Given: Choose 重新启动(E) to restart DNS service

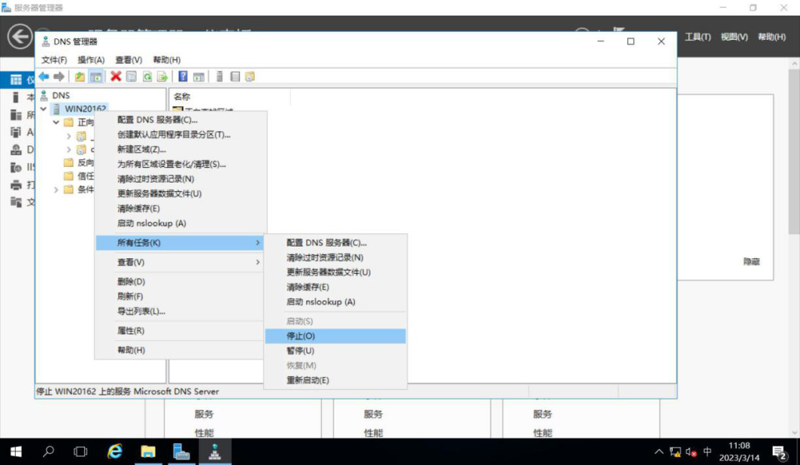Looking at the screenshot, I should (x=335, y=380).
